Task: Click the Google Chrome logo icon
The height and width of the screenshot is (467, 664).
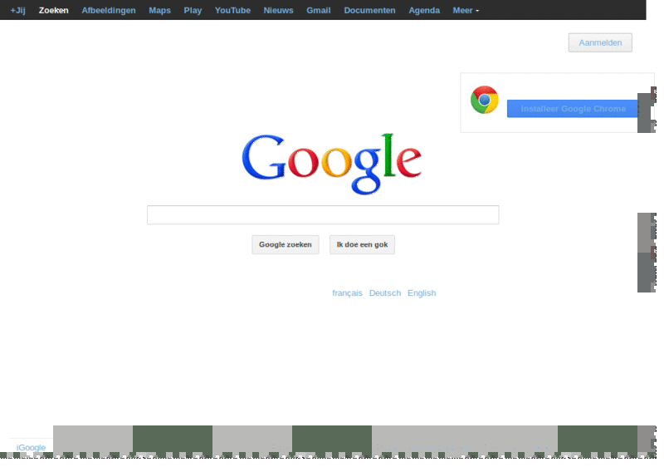Action: pyautogui.click(x=485, y=100)
